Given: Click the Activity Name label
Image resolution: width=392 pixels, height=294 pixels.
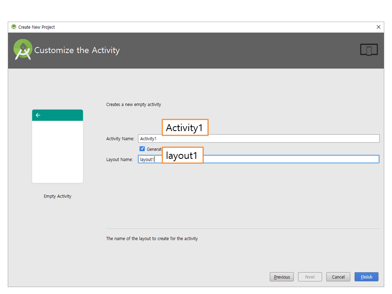Looking at the screenshot, I should (x=120, y=139).
